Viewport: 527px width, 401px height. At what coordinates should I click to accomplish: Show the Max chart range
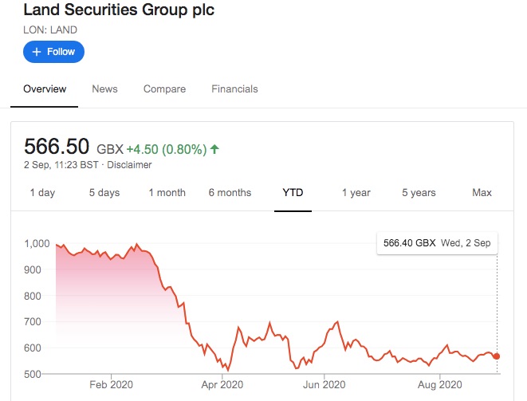tap(482, 193)
